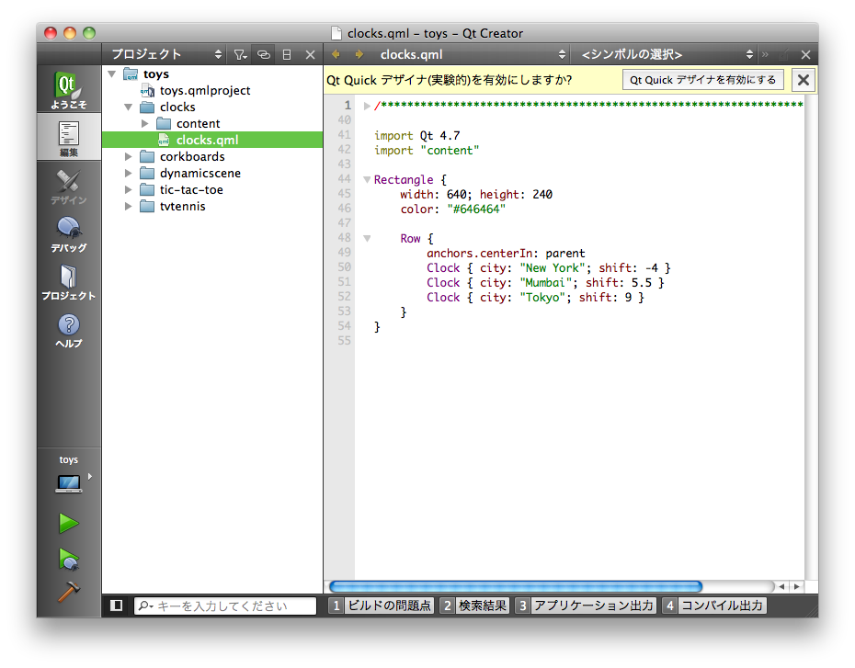Screen dimensions: 855x668
Task: Open the Welcome (ようこそ) mode
Action: tap(69, 91)
